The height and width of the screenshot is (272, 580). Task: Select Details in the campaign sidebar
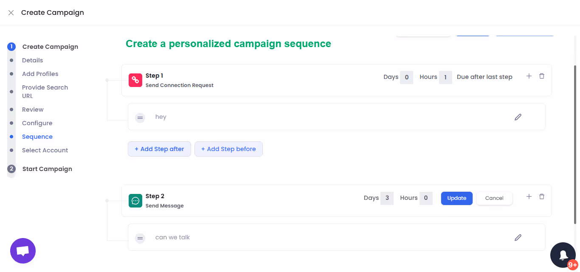tap(32, 60)
